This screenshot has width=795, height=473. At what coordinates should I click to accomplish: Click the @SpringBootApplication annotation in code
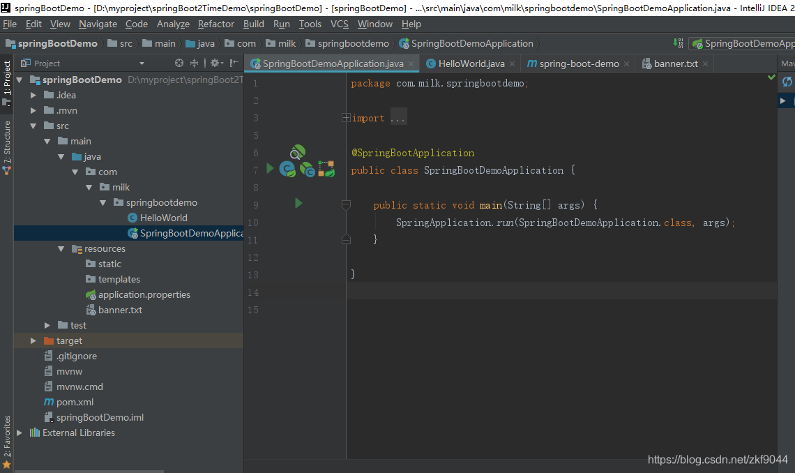413,153
